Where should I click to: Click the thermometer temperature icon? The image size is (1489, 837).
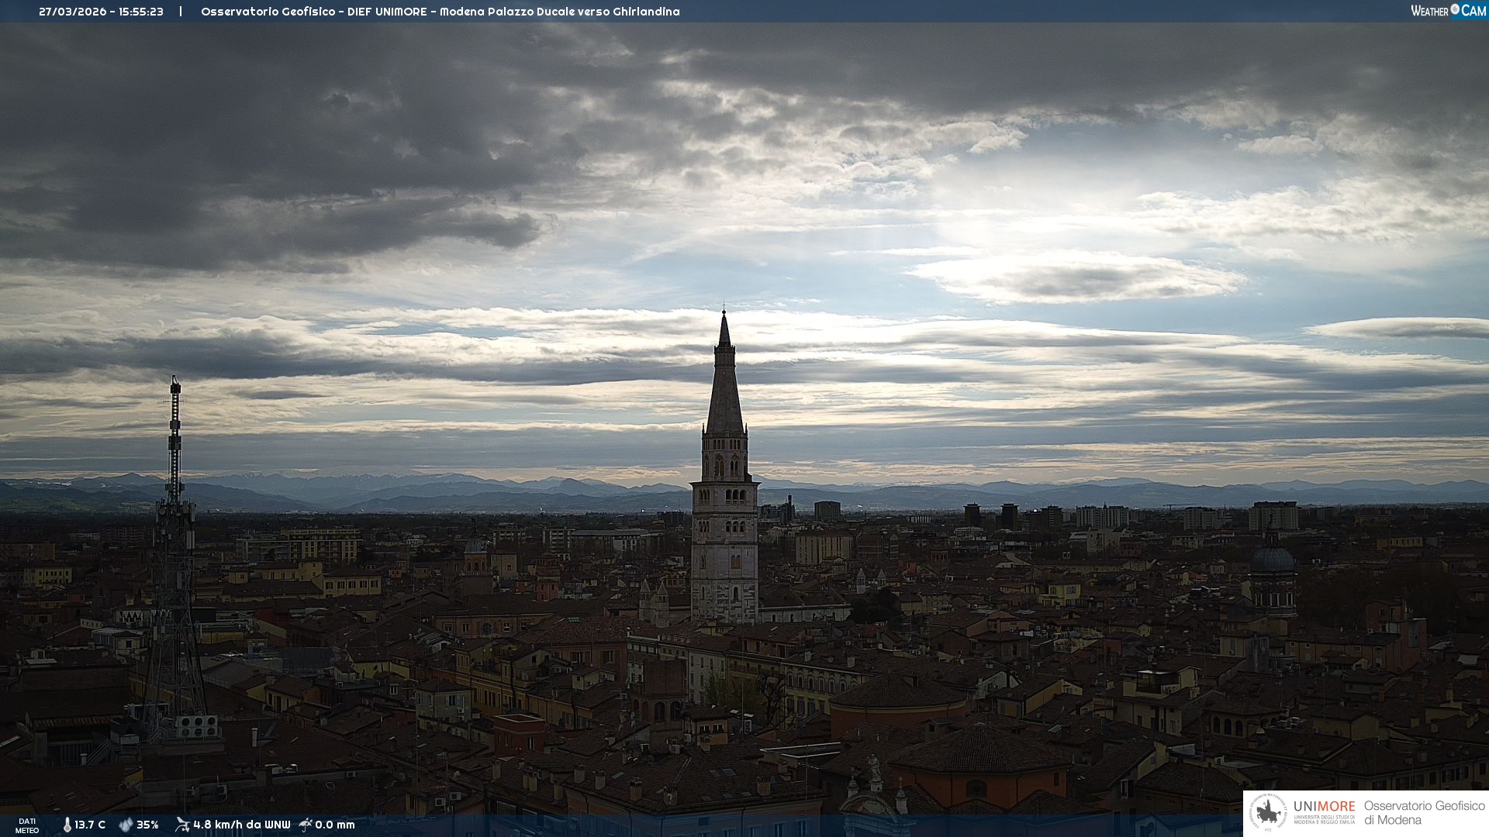[67, 825]
